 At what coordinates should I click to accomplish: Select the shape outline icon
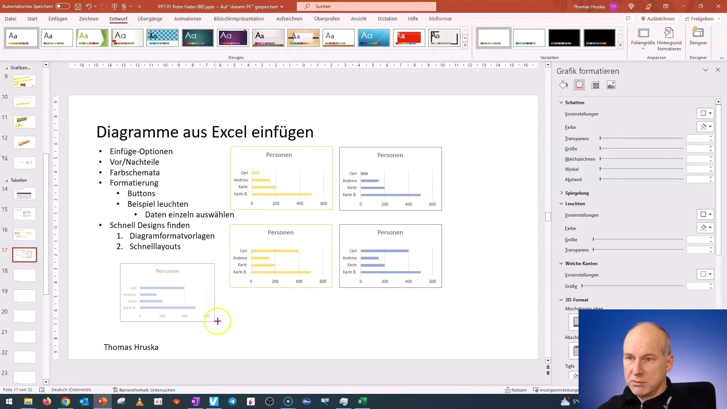click(x=579, y=85)
